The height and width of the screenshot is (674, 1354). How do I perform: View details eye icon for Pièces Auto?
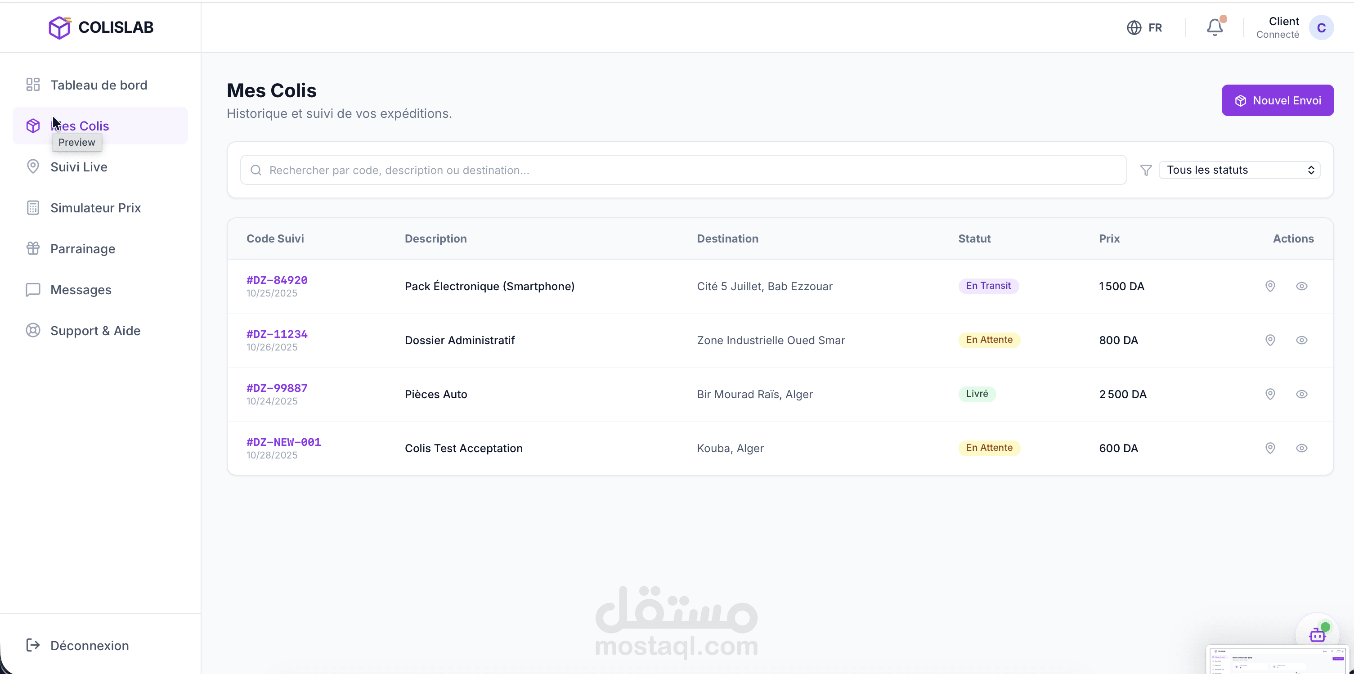[x=1301, y=394]
